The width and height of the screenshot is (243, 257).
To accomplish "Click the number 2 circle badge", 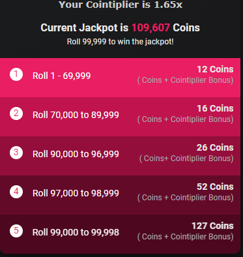I will tap(16, 113).
